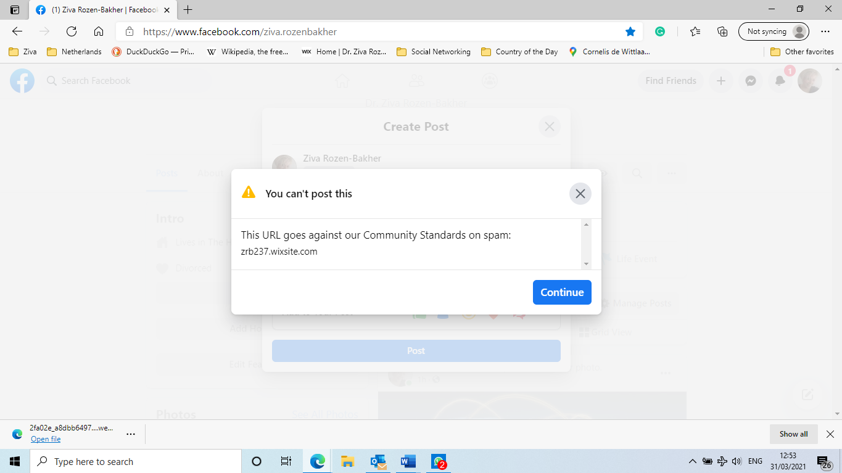Open browser home page icon

[99, 31]
